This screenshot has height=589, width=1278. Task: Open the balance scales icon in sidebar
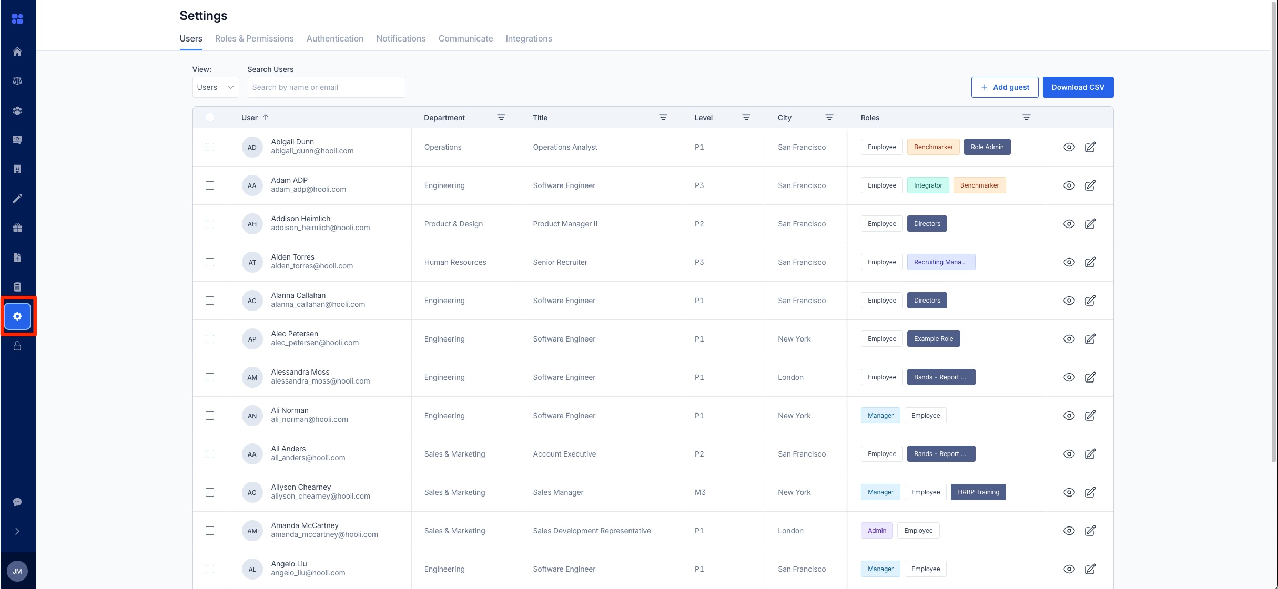(x=17, y=81)
